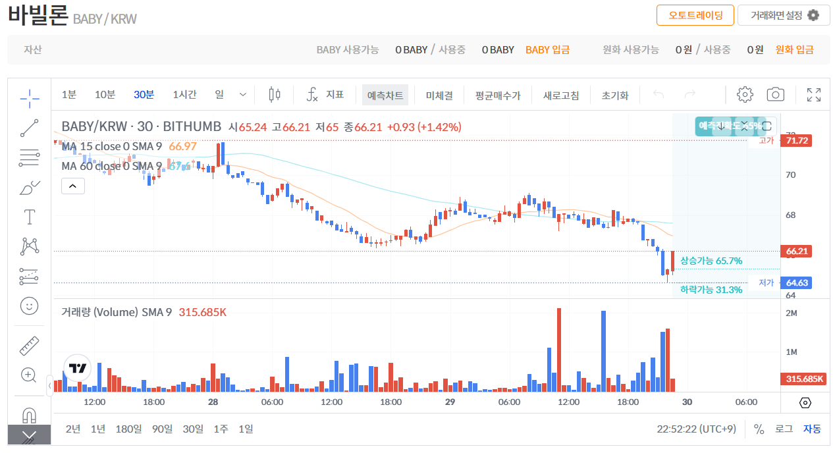Set range to 1년
This screenshot has height=455, width=835.
coord(98,429)
